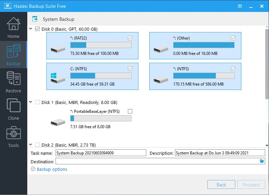Check the Disk 2 checkbox
The width and height of the screenshot is (269, 195).
click(x=37, y=145)
